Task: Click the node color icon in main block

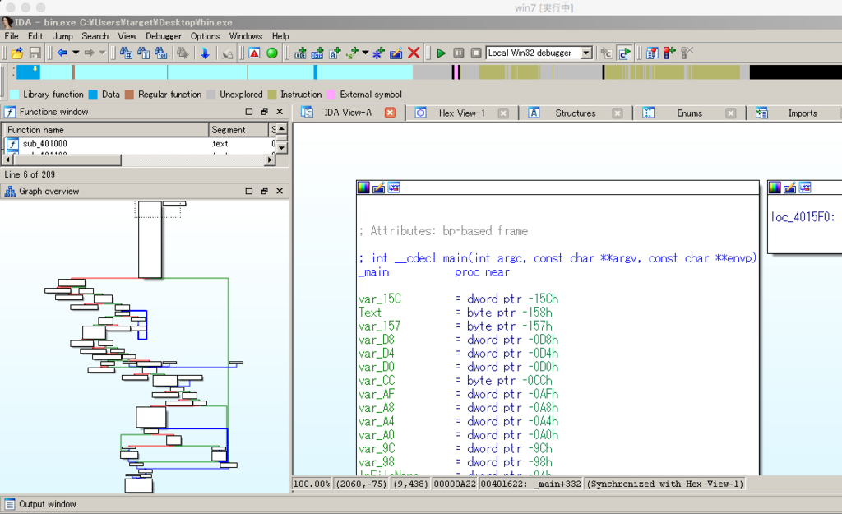Action: pyautogui.click(x=363, y=188)
